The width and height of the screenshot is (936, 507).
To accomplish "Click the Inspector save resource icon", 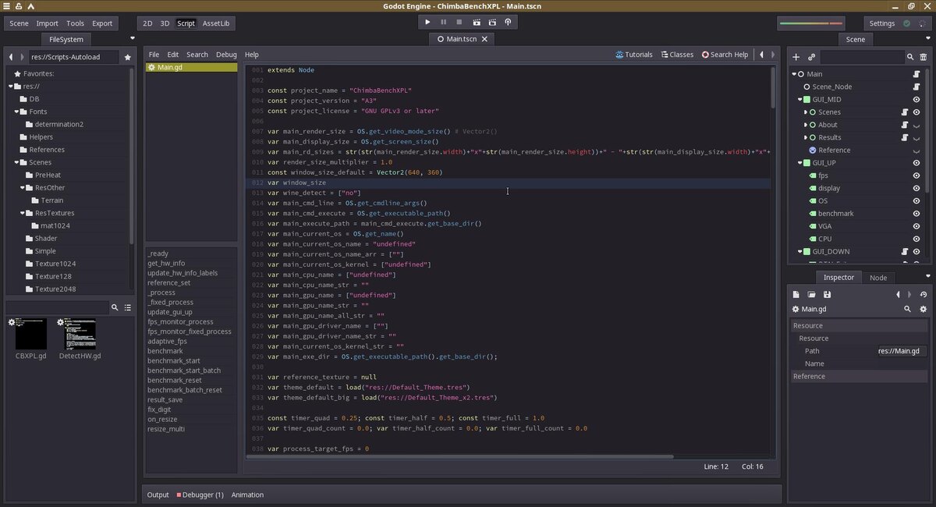I will pos(827,295).
